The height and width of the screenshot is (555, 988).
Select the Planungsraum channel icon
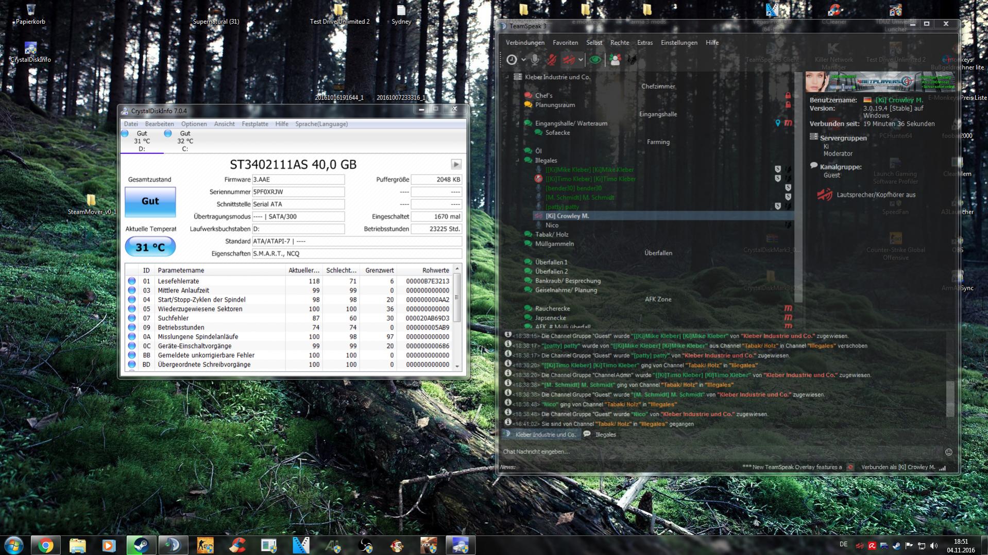pos(528,105)
